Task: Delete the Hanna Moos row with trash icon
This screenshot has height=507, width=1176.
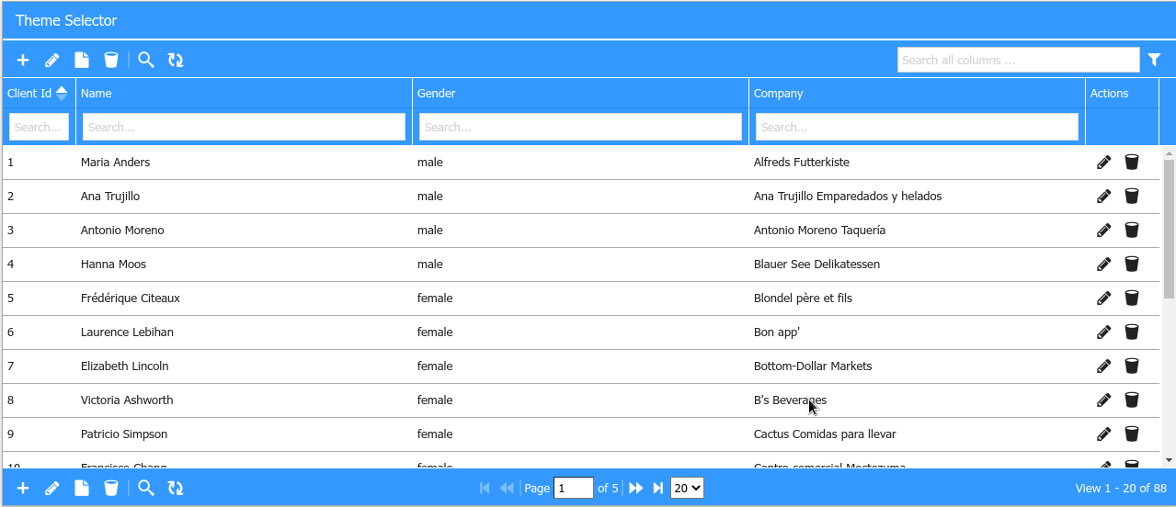Action: (1132, 265)
